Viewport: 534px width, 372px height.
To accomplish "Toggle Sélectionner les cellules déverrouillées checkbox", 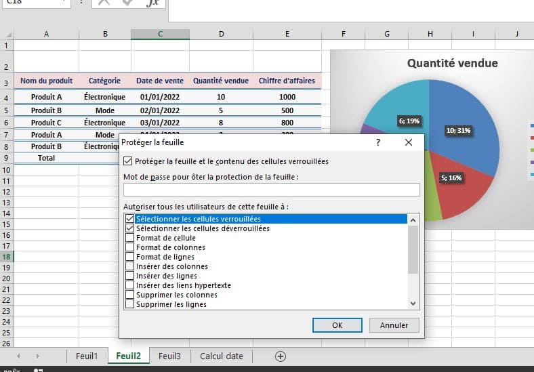I will click(129, 228).
